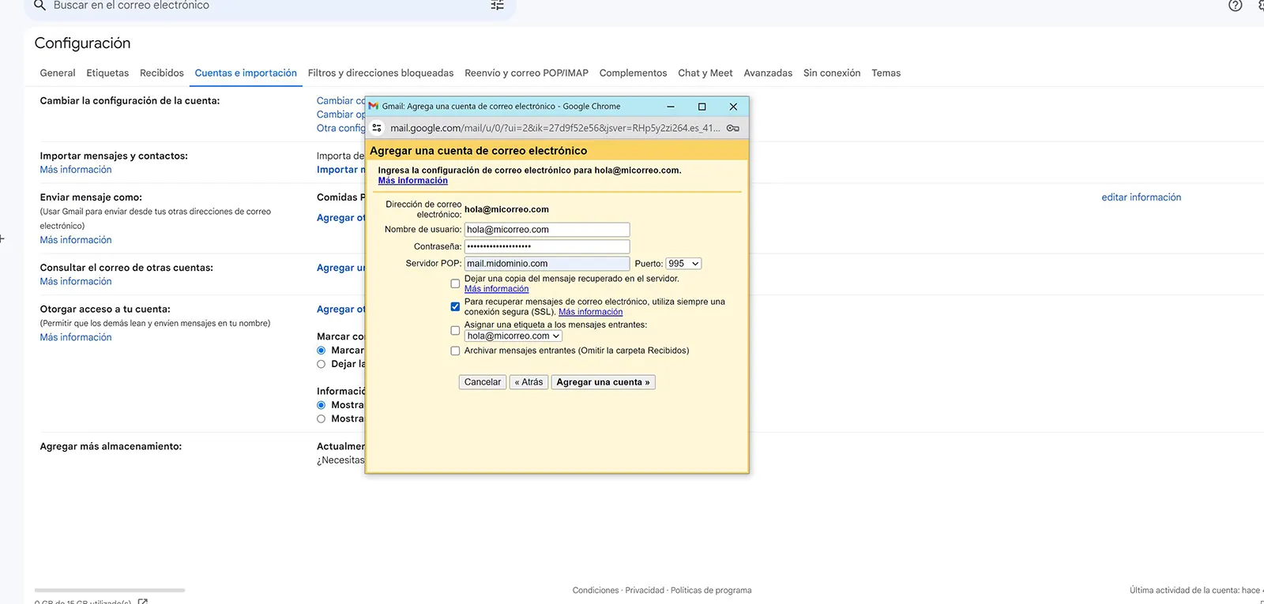The height and width of the screenshot is (604, 1264).
Task: View site information icon in popup address bar
Action: point(377,128)
